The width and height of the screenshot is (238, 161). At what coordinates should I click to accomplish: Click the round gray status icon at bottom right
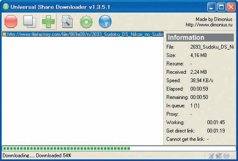click(226, 156)
